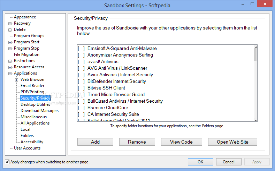275x171 pixels.
Task: Uncheck Apply changes when switching page
Action: tap(7, 162)
